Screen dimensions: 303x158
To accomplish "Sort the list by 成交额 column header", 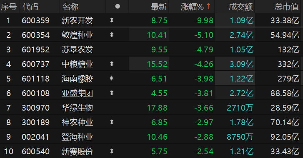I will tap(241, 7).
